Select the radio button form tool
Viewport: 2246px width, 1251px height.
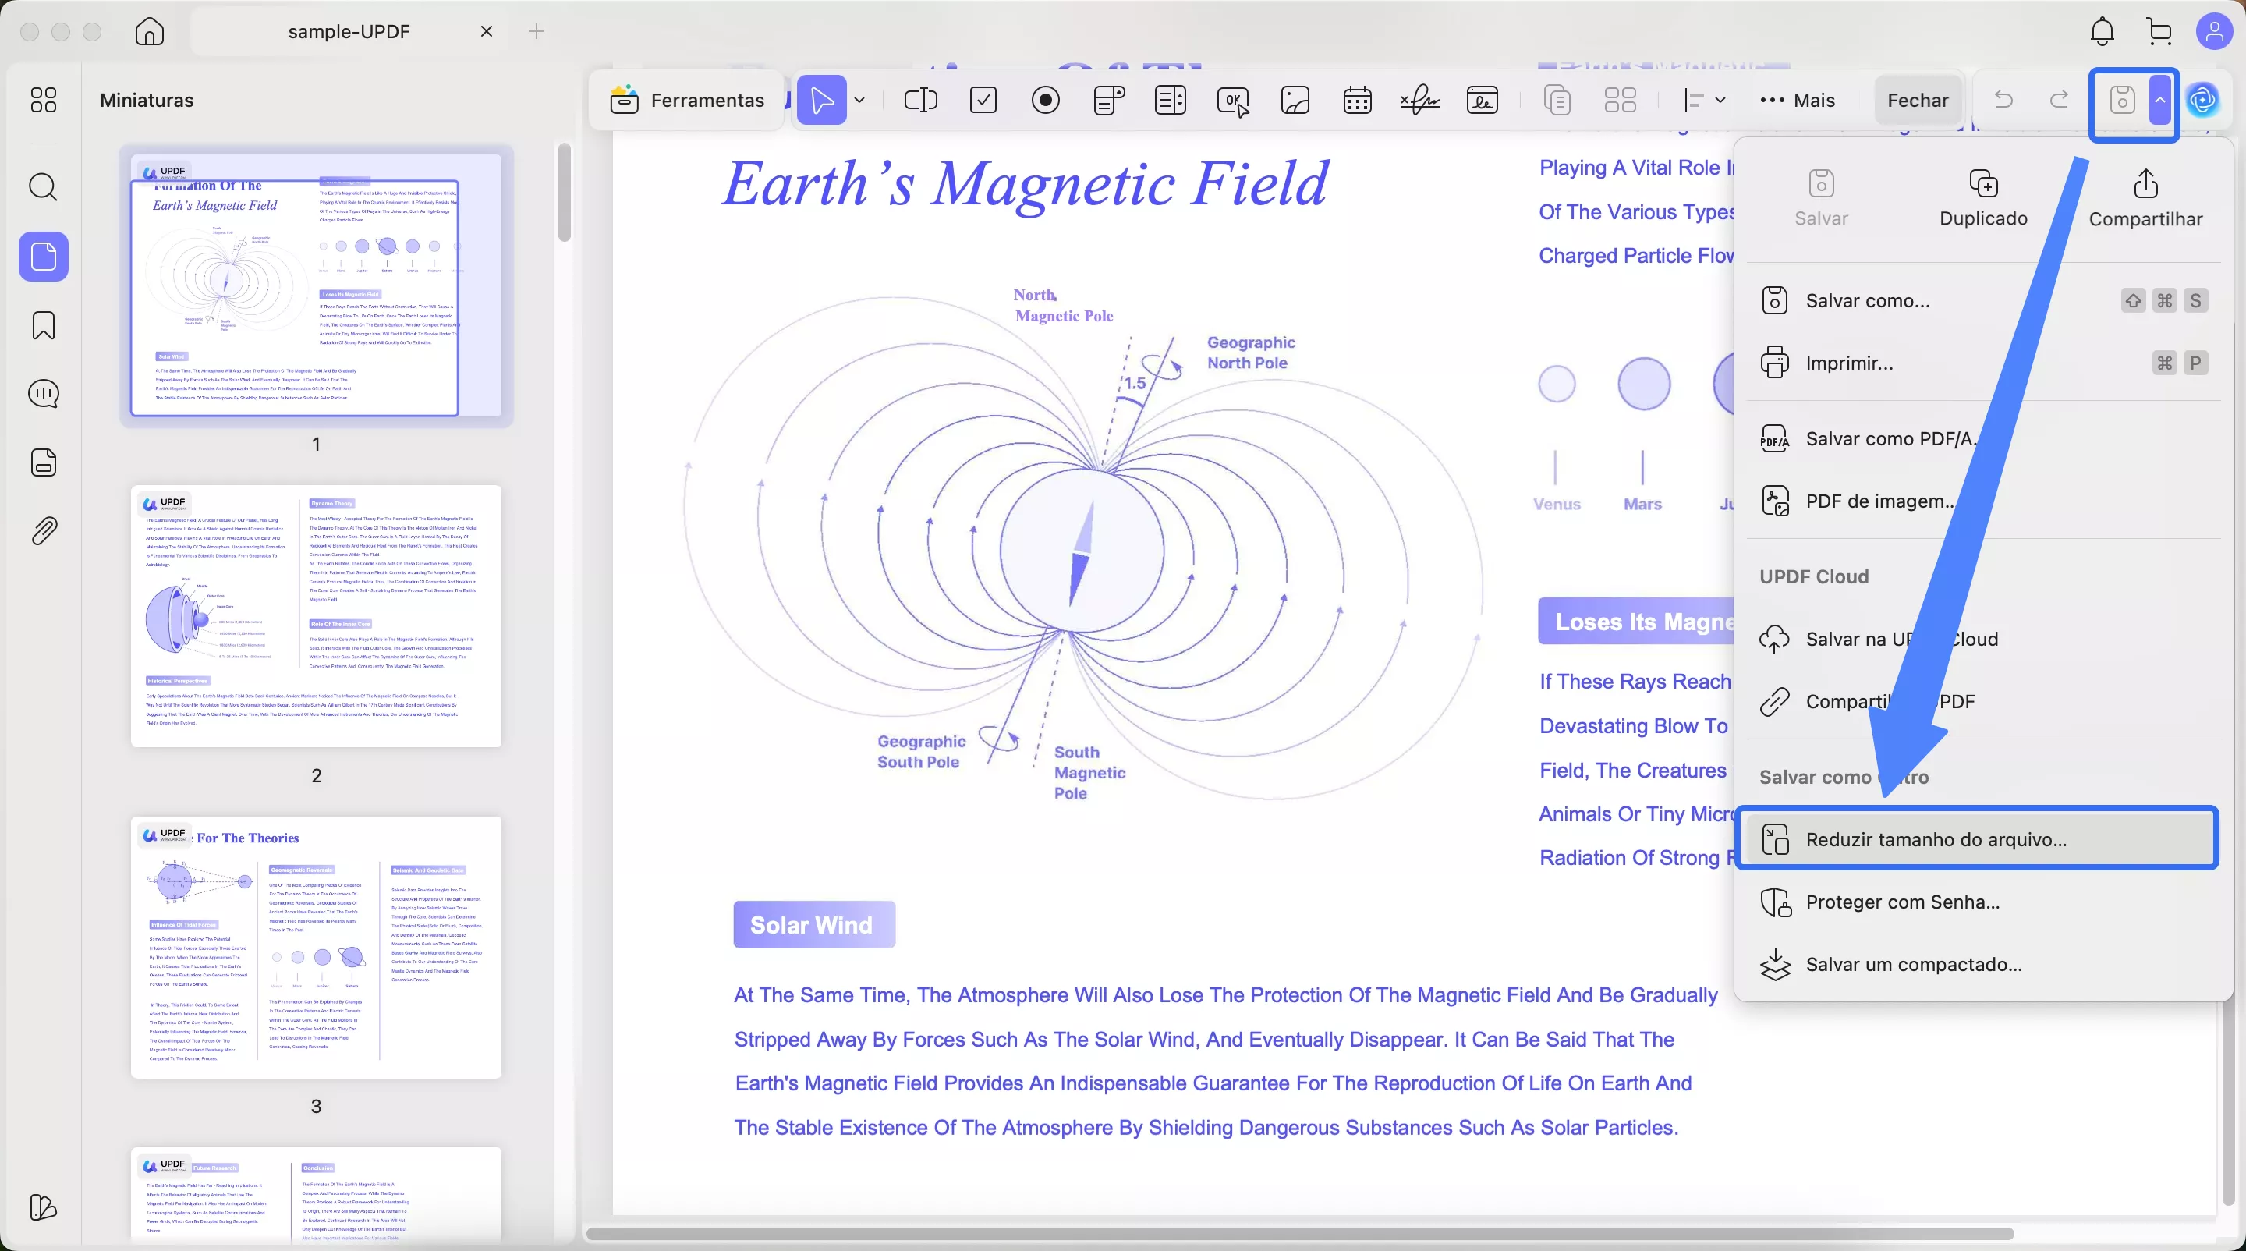coord(1045,101)
